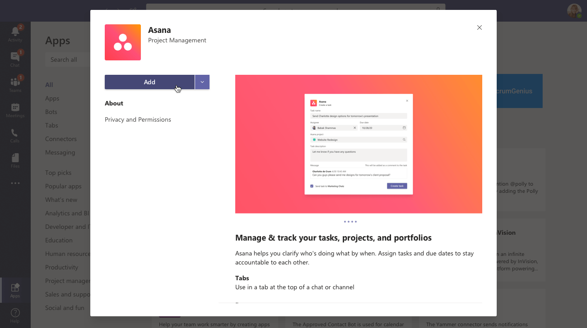Click the 'Manage & track your tasks' heading
587x328 pixels.
pos(333,238)
